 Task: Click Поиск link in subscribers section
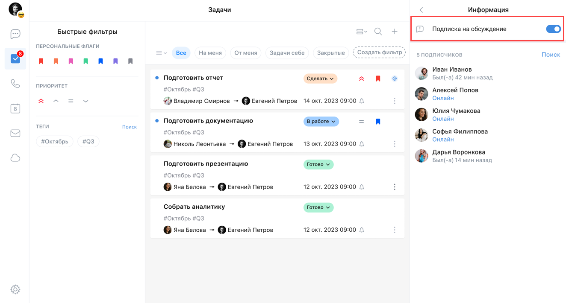pos(551,55)
